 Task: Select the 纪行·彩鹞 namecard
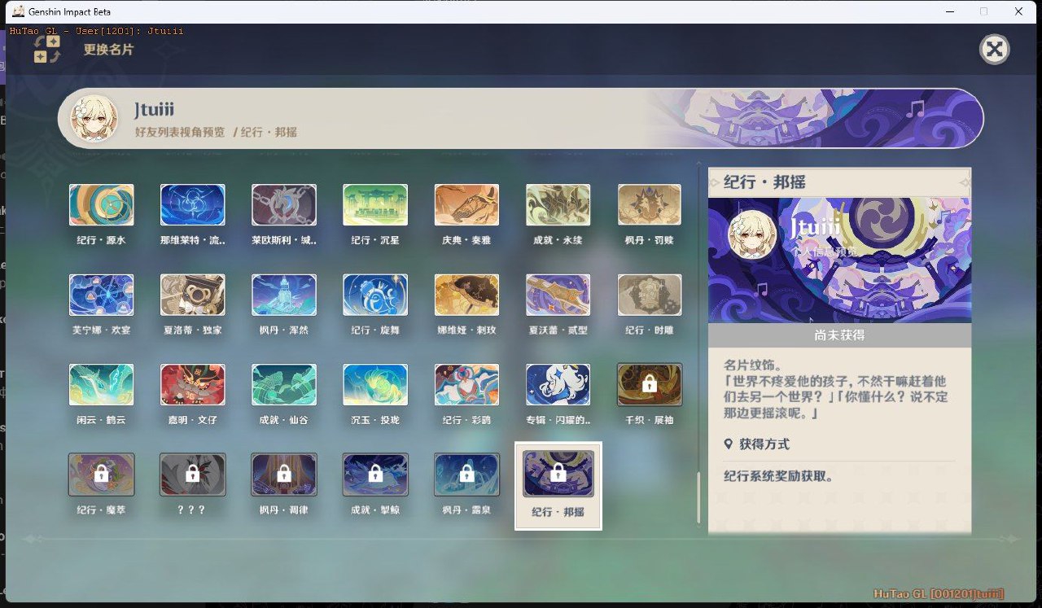tap(466, 384)
